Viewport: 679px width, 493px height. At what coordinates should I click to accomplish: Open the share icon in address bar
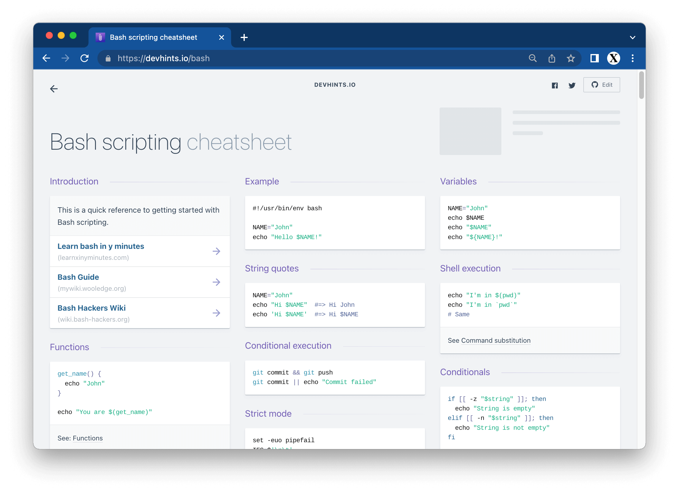point(552,58)
